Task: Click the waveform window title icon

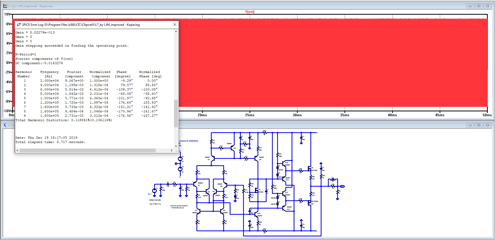Action: pyautogui.click(x=5, y=6)
